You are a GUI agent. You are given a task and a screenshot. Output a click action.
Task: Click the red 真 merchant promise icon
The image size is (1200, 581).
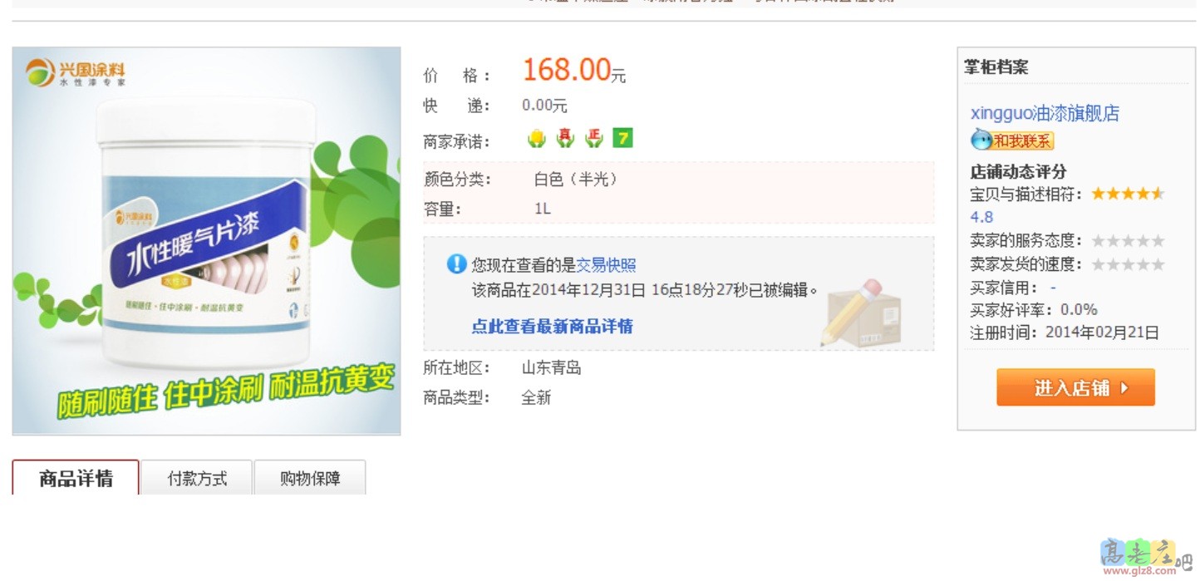(565, 138)
